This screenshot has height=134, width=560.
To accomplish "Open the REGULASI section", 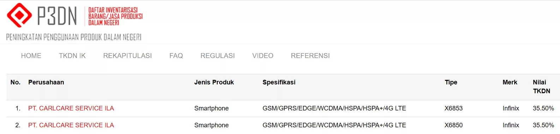I will (x=218, y=56).
